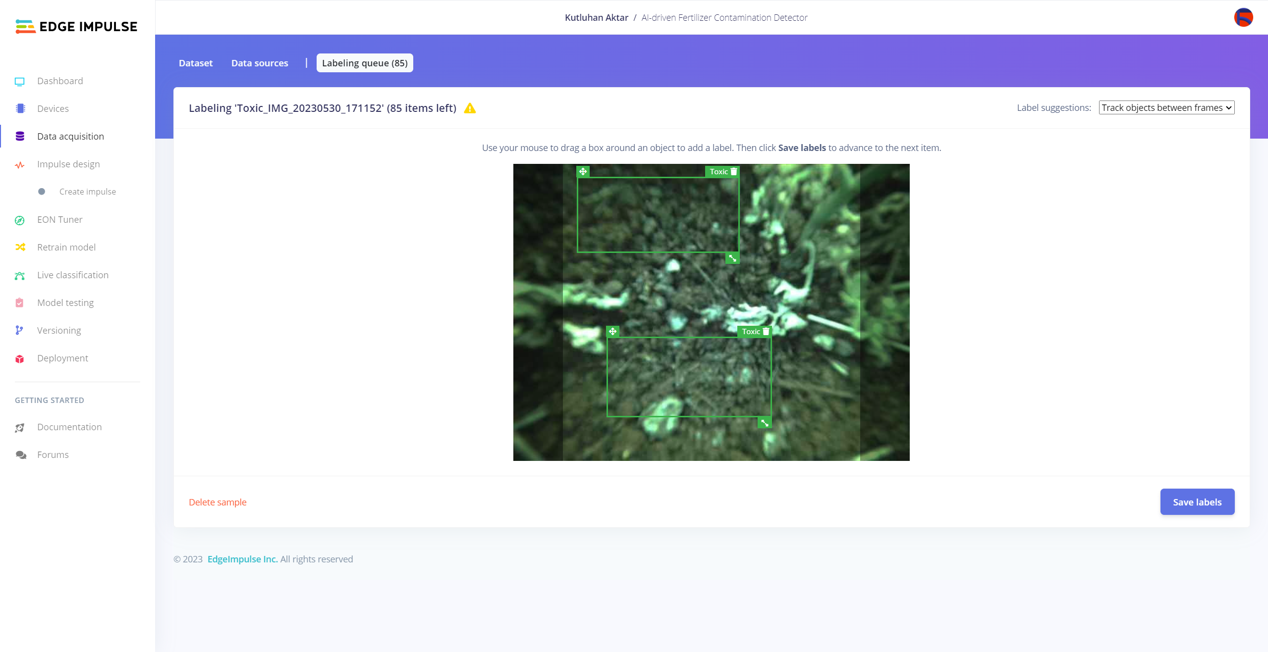The width and height of the screenshot is (1268, 652).
Task: Click trash icon on upper Toxic label
Action: (x=734, y=172)
